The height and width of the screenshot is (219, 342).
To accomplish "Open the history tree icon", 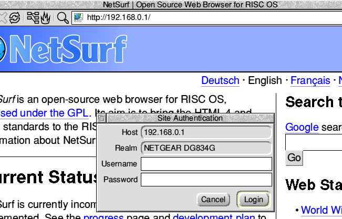I will [x=33, y=17].
